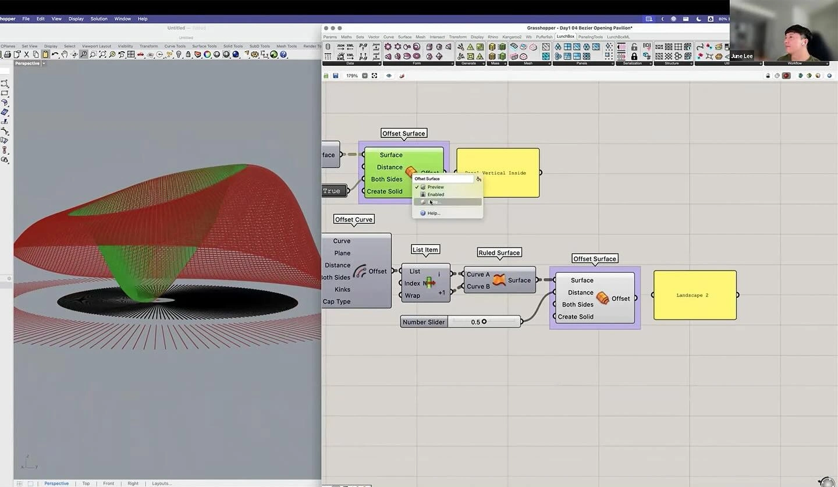Click the Cut scissors icon in Rhino toolbar
Image resolution: width=838 pixels, height=487 pixels.
[x=26, y=55]
